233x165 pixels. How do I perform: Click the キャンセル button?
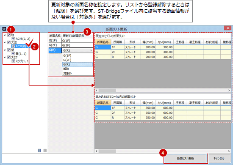219,159
